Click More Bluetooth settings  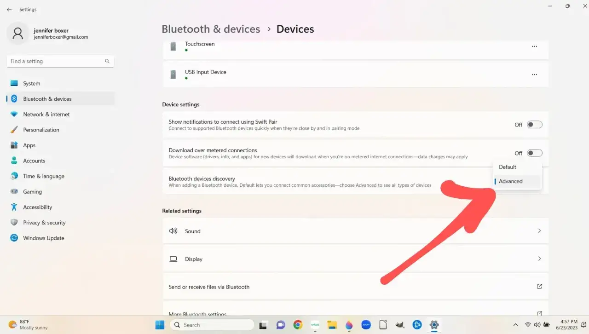tap(198, 313)
